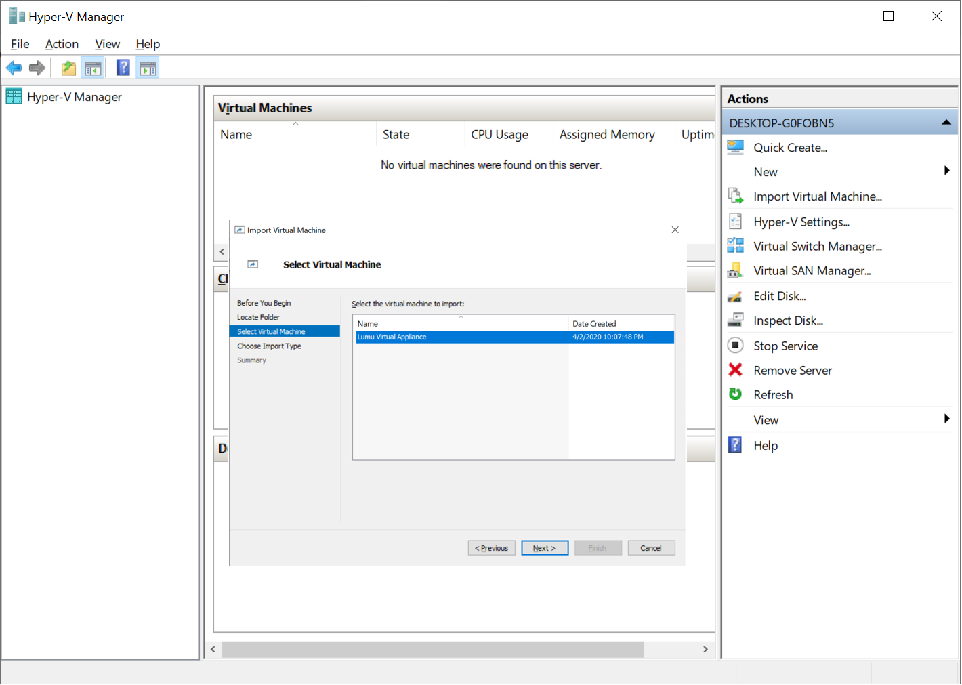962x685 pixels.
Task: Click the Hyper-V Manager title bar icon
Action: (16, 16)
